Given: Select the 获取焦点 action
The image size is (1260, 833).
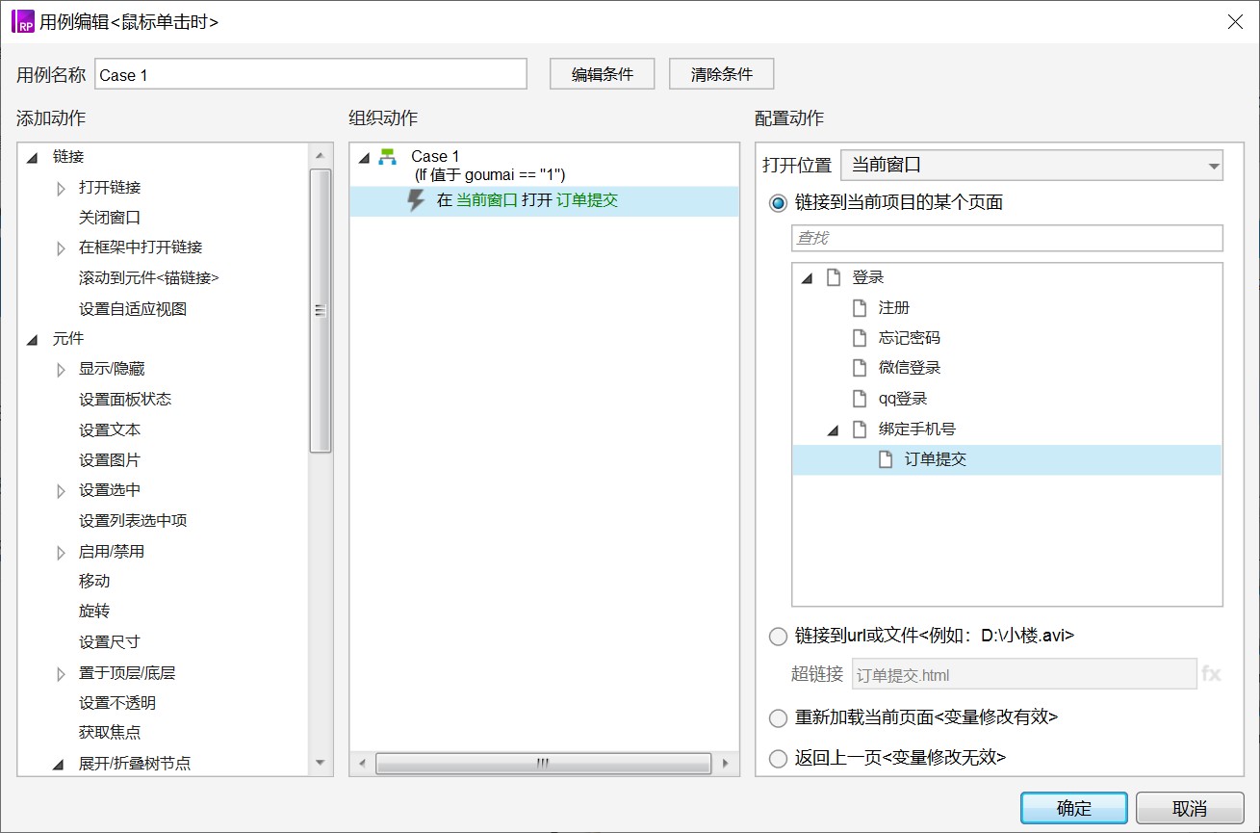Looking at the screenshot, I should click(x=110, y=733).
